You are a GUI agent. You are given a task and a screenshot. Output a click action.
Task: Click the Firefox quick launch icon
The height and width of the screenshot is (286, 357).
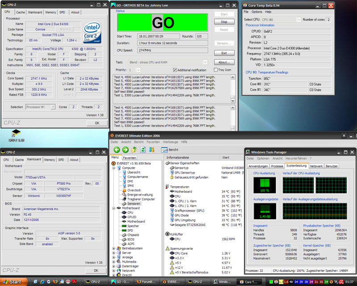click(x=55, y=282)
